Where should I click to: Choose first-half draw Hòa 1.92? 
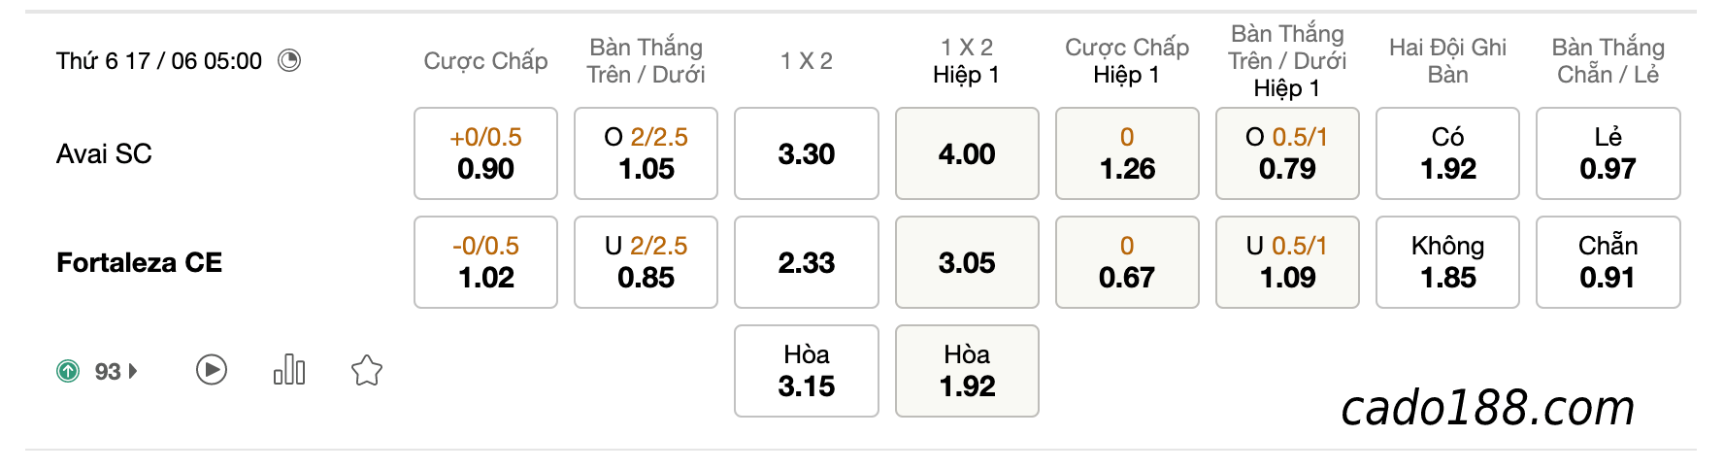[x=967, y=371]
